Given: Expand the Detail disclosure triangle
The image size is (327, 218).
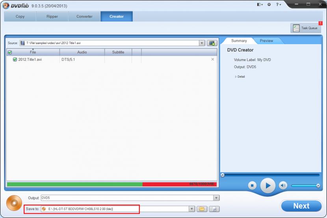Looking at the screenshot, I should [x=236, y=77].
